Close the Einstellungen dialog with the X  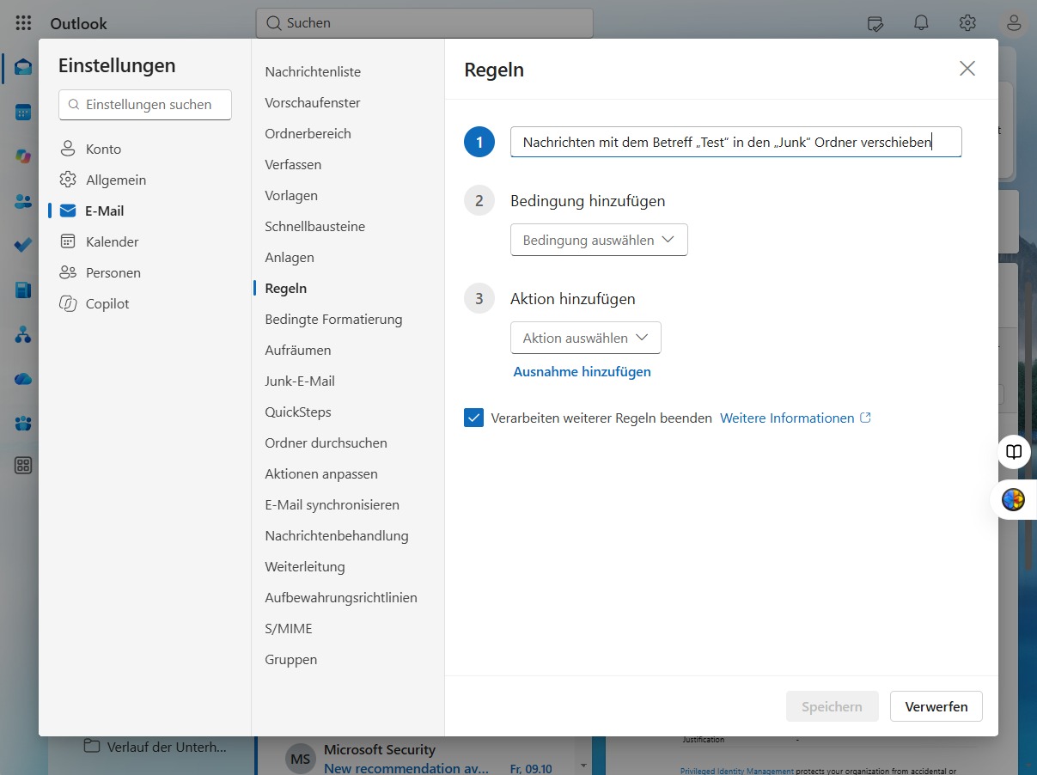tap(967, 69)
